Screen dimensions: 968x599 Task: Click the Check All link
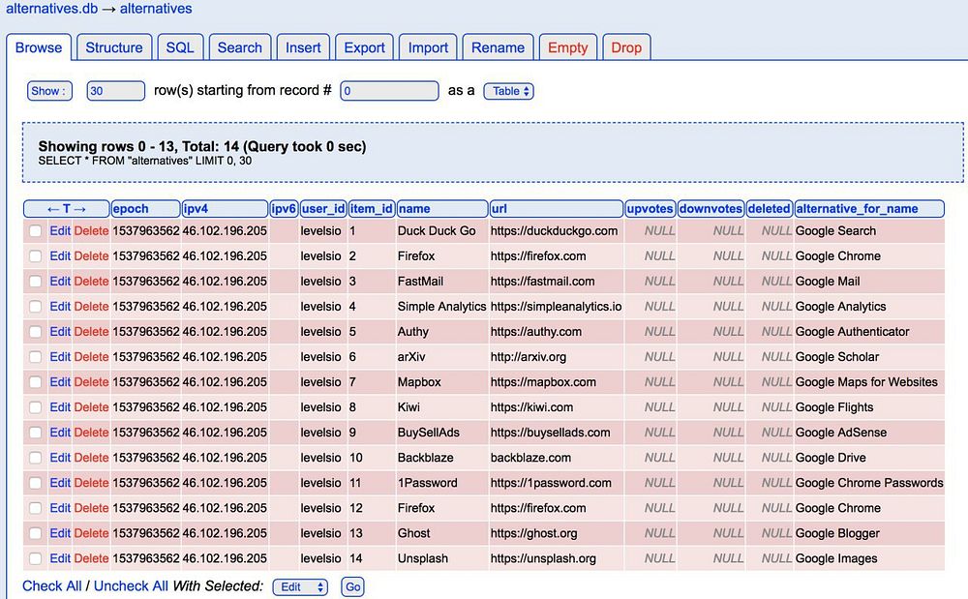52,586
